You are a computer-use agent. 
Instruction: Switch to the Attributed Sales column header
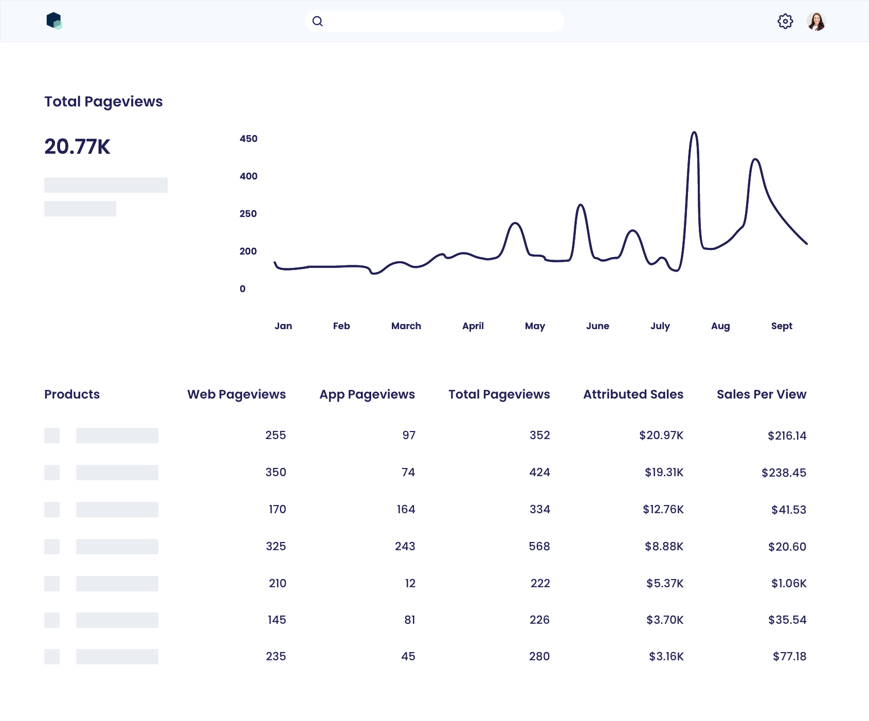[x=633, y=394]
